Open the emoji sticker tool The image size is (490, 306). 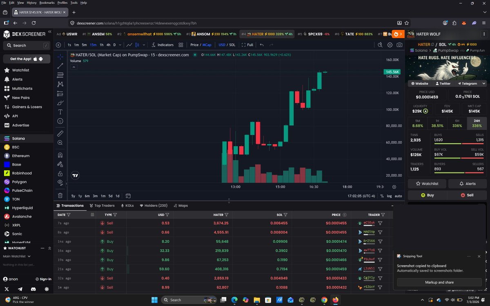tap(60, 121)
